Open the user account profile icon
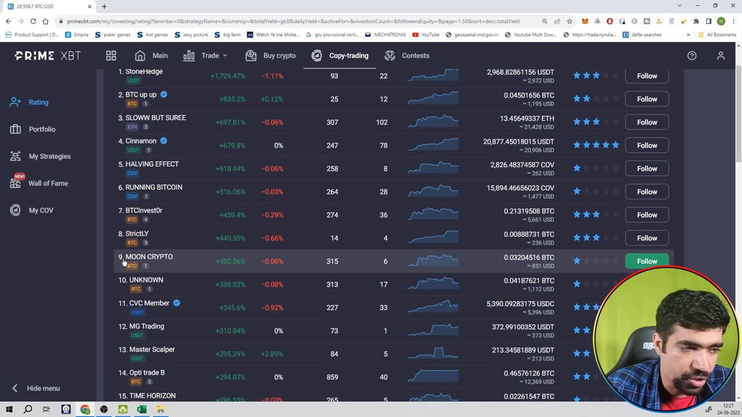The image size is (742, 417). pos(721,56)
